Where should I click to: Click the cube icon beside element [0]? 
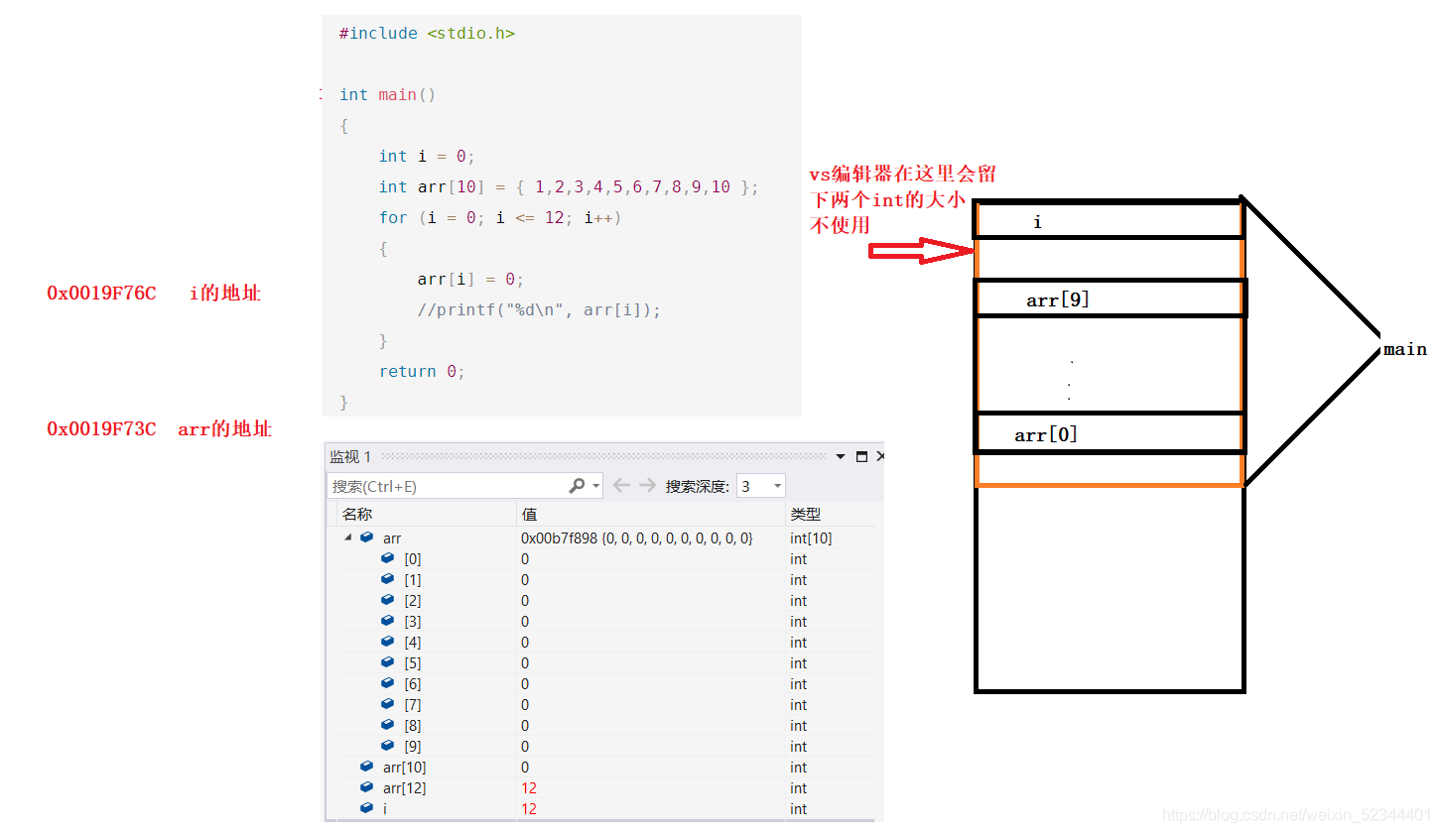[x=388, y=558]
